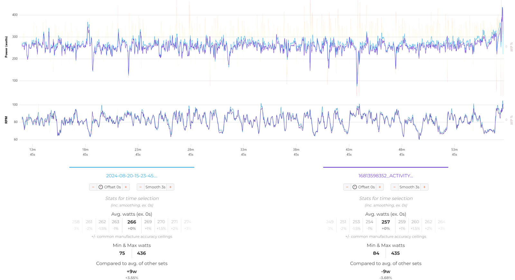
Task: Click the 53m 45s time axis label
Action: 454,152
